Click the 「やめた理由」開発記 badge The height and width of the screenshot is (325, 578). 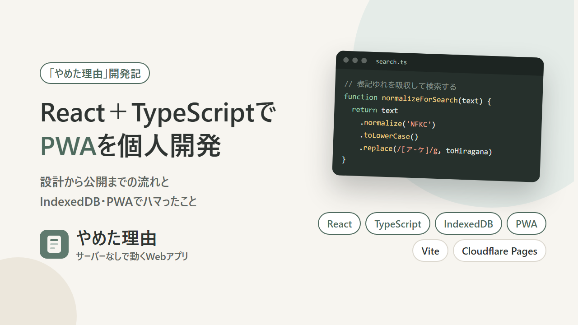[95, 73]
